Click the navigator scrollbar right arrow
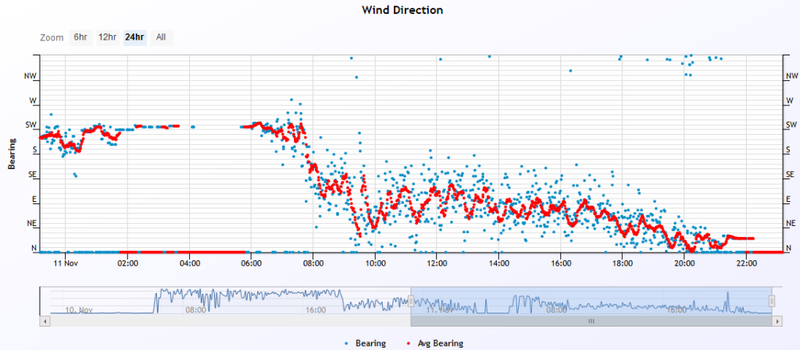Image resolution: width=800 pixels, height=350 pixels. (777, 321)
